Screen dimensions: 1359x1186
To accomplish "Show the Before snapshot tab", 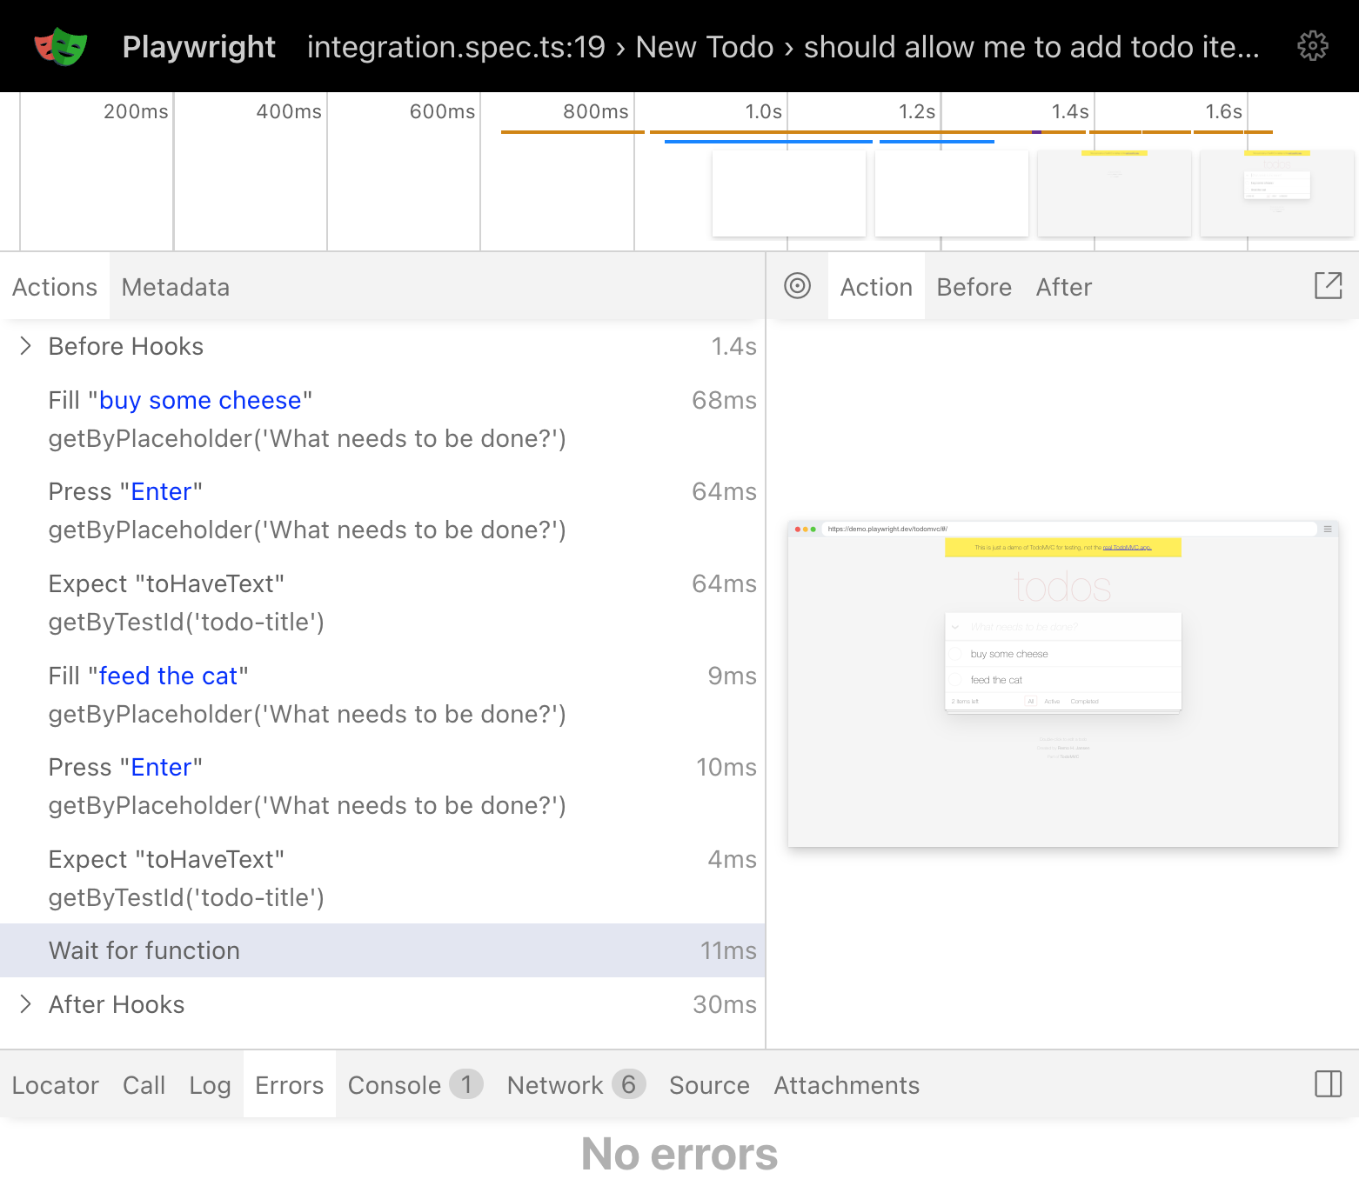I will click(974, 287).
